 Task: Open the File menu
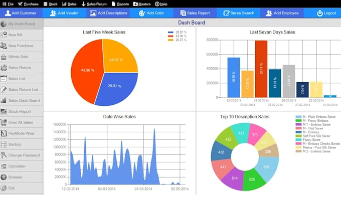[x=8, y=4]
